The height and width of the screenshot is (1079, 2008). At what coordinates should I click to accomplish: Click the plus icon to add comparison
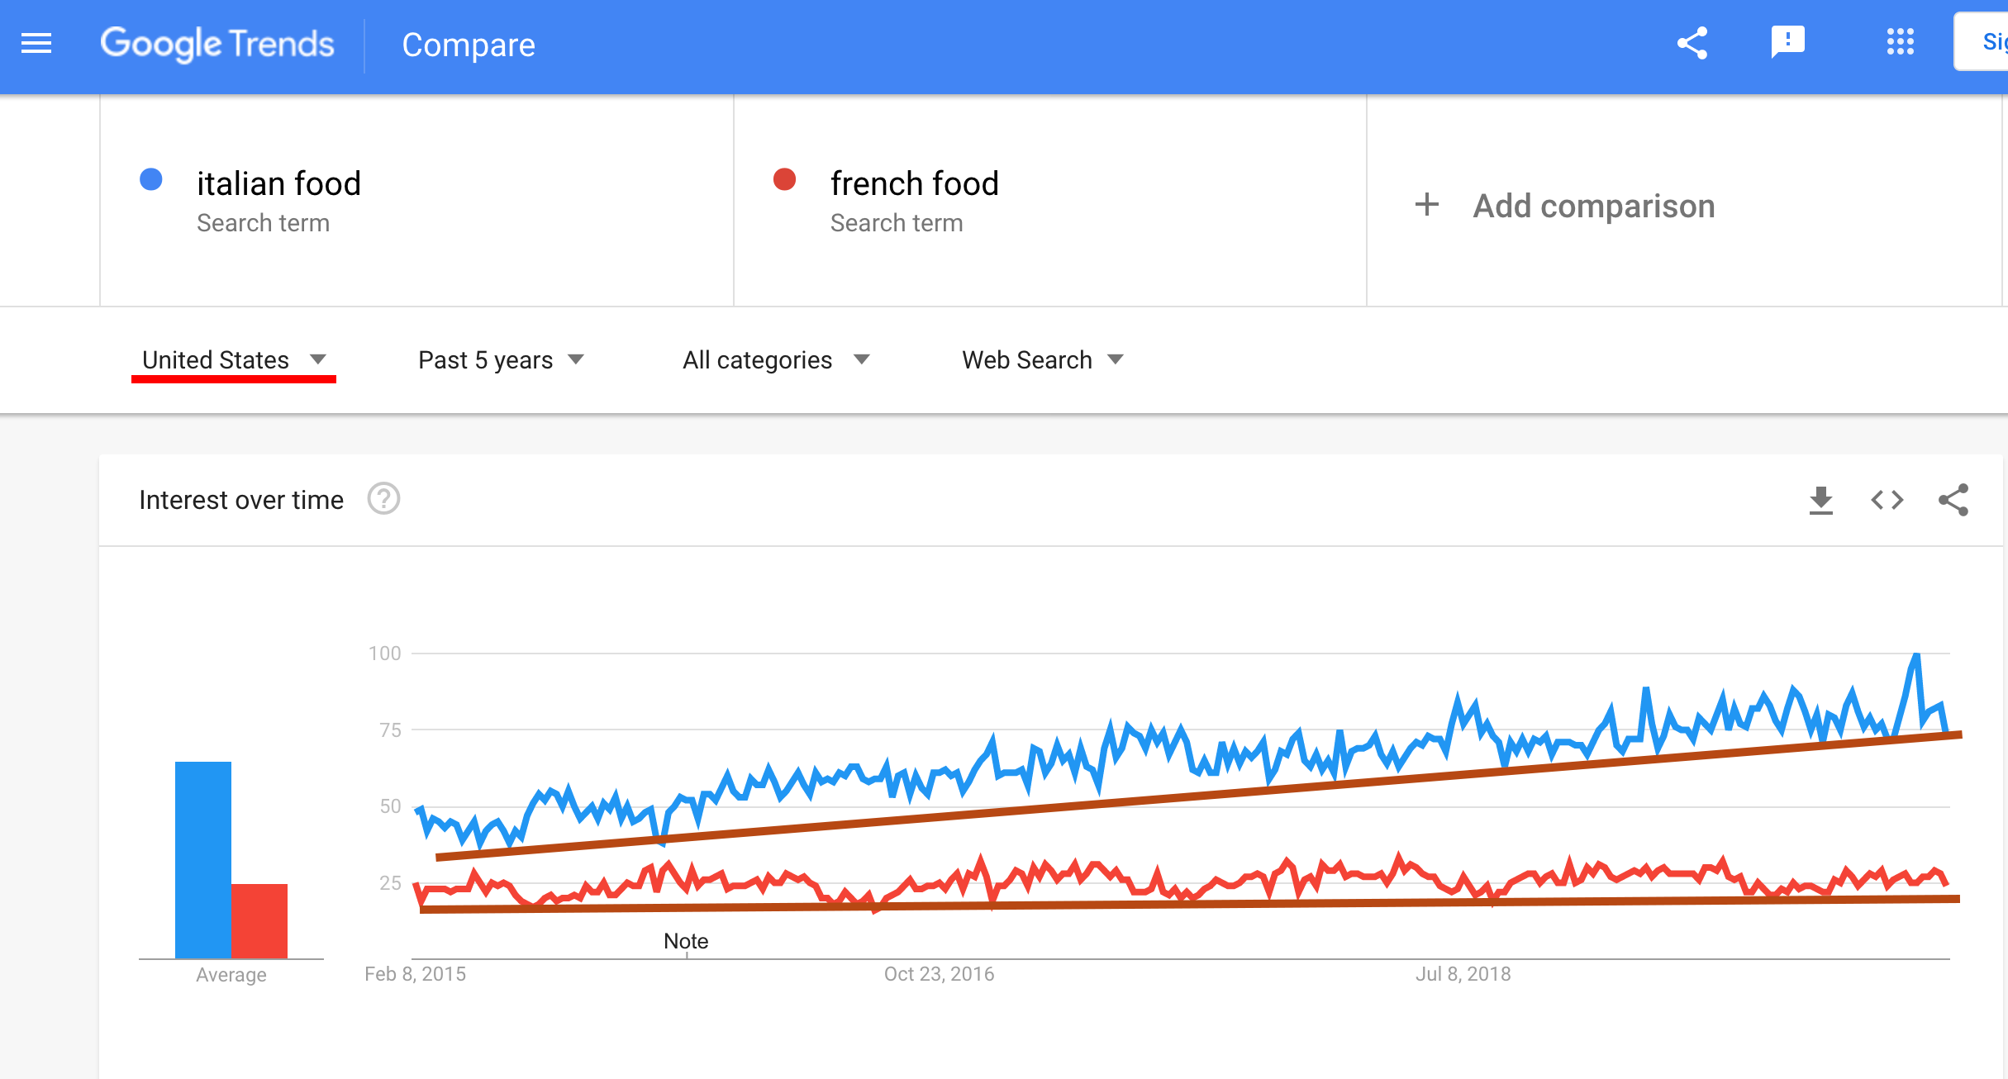[1427, 205]
